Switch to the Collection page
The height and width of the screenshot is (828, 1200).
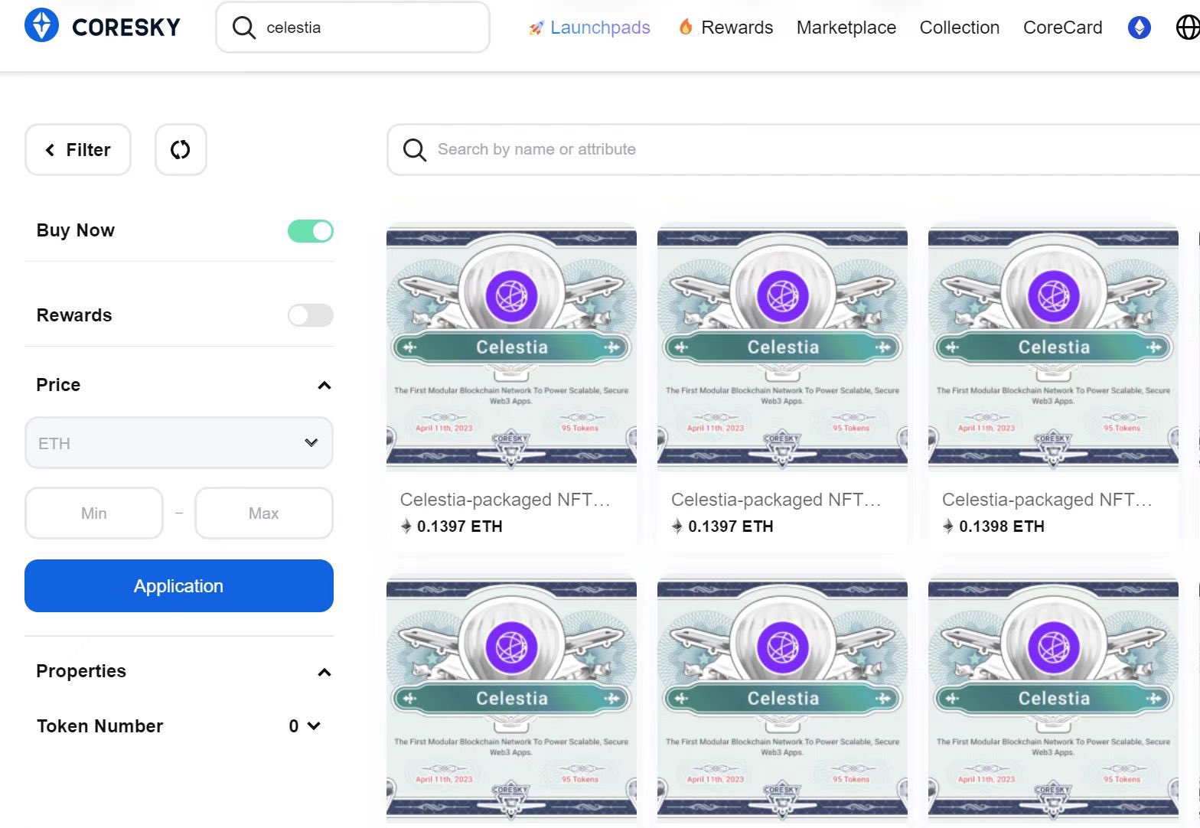click(x=960, y=28)
